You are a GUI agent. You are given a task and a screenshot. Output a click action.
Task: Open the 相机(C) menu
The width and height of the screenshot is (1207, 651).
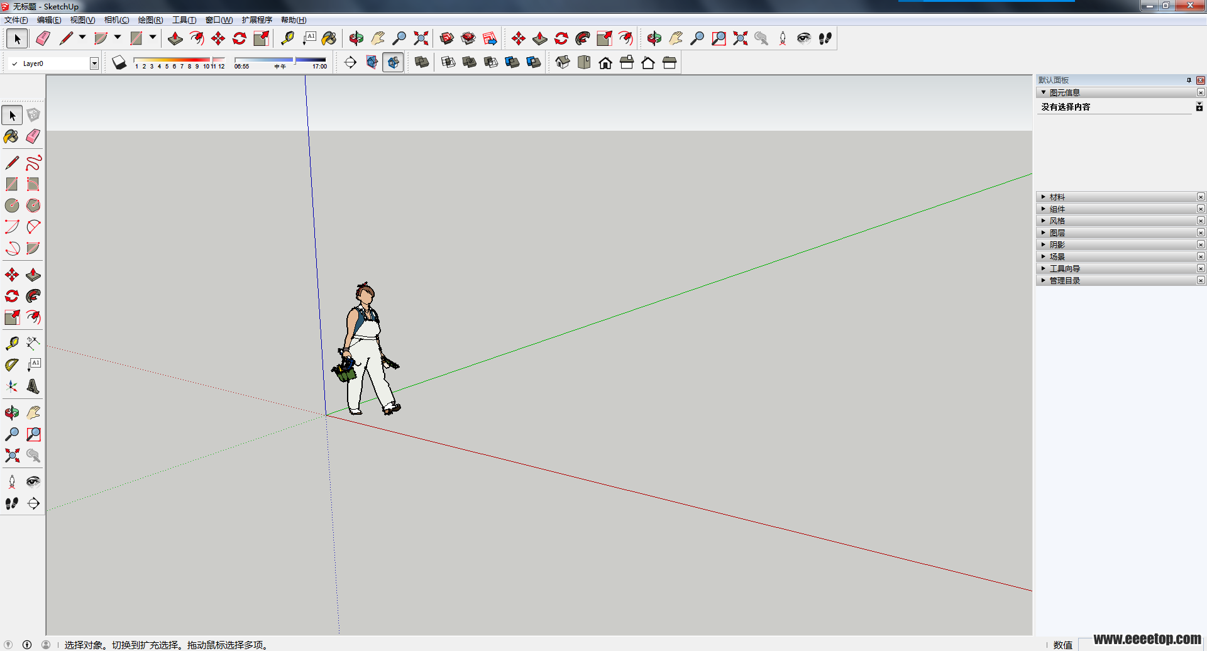pyautogui.click(x=116, y=20)
